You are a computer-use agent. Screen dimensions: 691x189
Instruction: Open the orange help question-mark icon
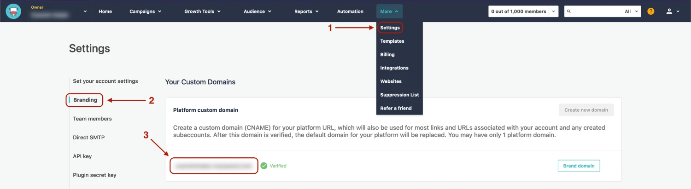(x=650, y=11)
